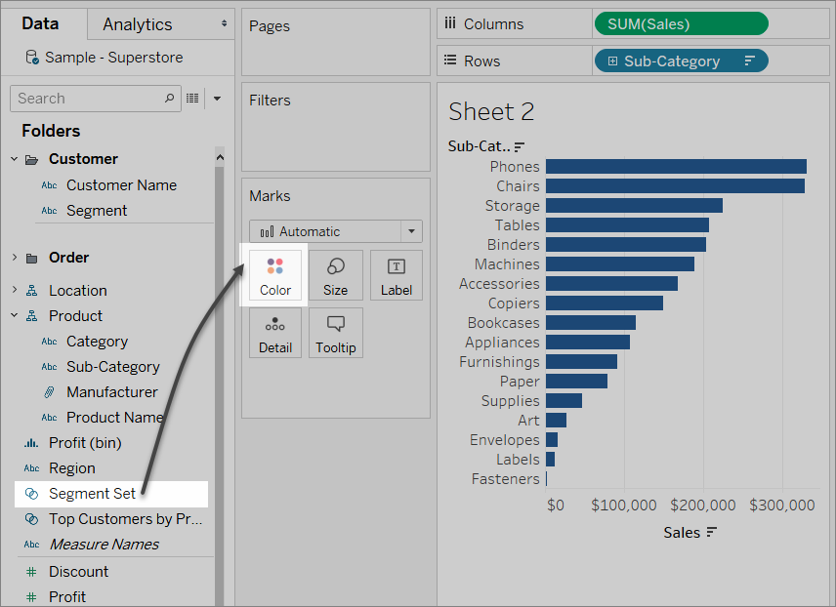Viewport: 836px width, 607px height.
Task: Click the Accessories row label
Action: point(499,284)
